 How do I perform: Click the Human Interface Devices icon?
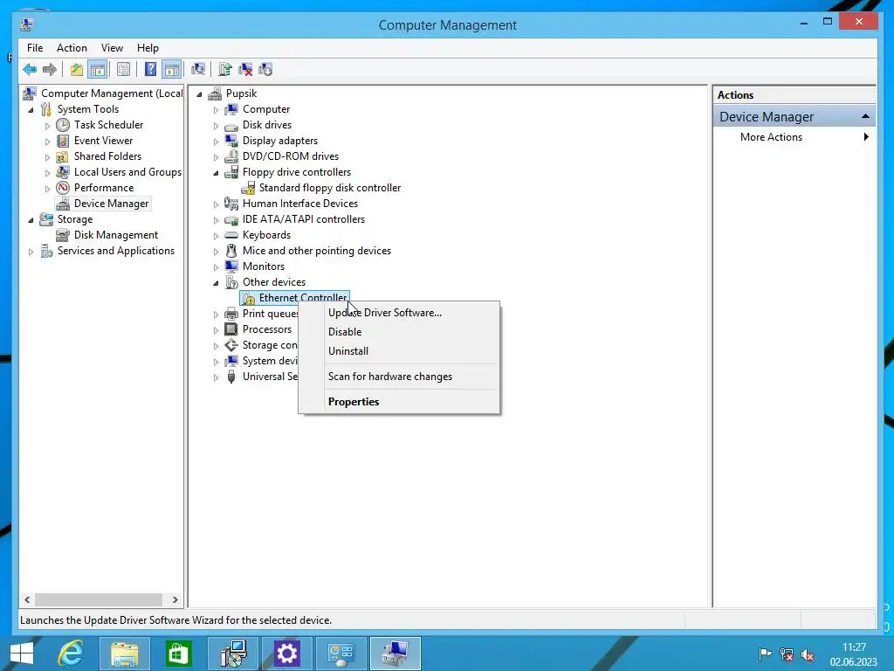pyautogui.click(x=230, y=203)
